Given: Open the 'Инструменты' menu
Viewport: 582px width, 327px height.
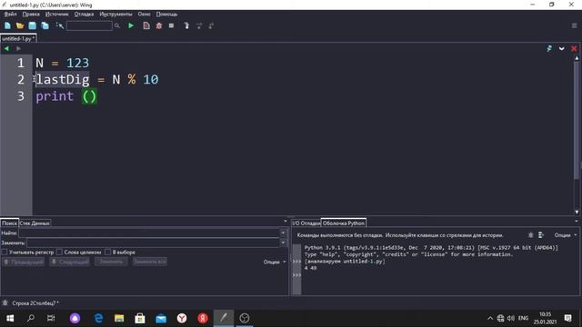Looking at the screenshot, I should click(x=115, y=15).
